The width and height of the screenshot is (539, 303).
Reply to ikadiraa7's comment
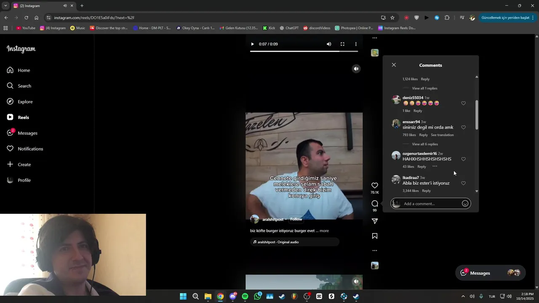pos(426,191)
